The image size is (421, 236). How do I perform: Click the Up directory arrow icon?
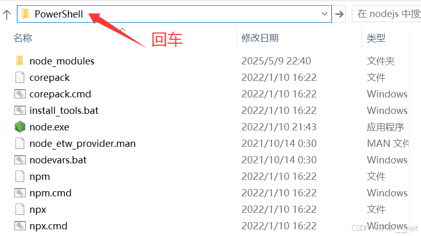7,14
